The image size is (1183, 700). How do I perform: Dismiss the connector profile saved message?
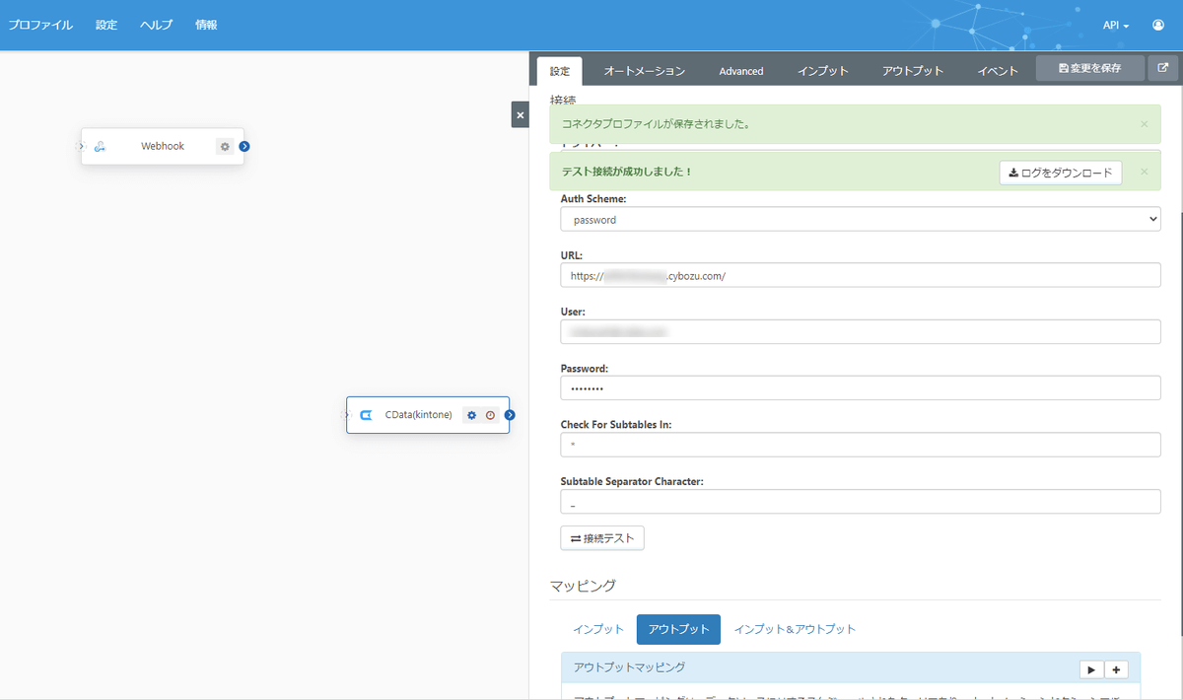pyautogui.click(x=1144, y=124)
